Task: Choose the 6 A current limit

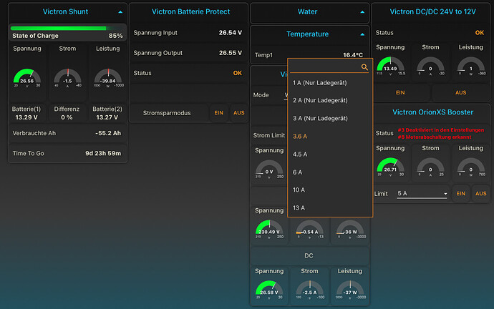Action: click(330, 172)
